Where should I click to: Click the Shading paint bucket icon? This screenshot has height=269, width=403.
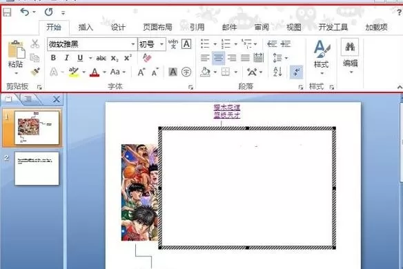205,72
